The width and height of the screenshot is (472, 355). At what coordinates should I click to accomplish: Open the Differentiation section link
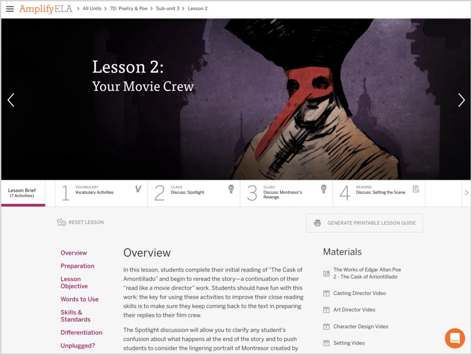coord(81,332)
